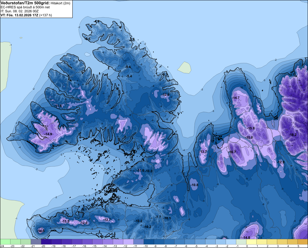This screenshot has width=308, height=248.
Task: Select the -10.1 temperature label
Action: coord(167,218)
